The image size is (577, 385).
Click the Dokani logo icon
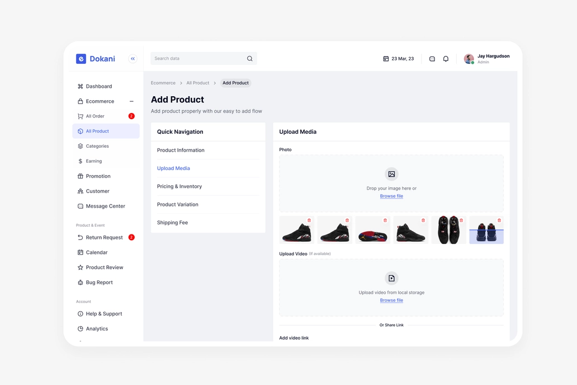click(81, 59)
